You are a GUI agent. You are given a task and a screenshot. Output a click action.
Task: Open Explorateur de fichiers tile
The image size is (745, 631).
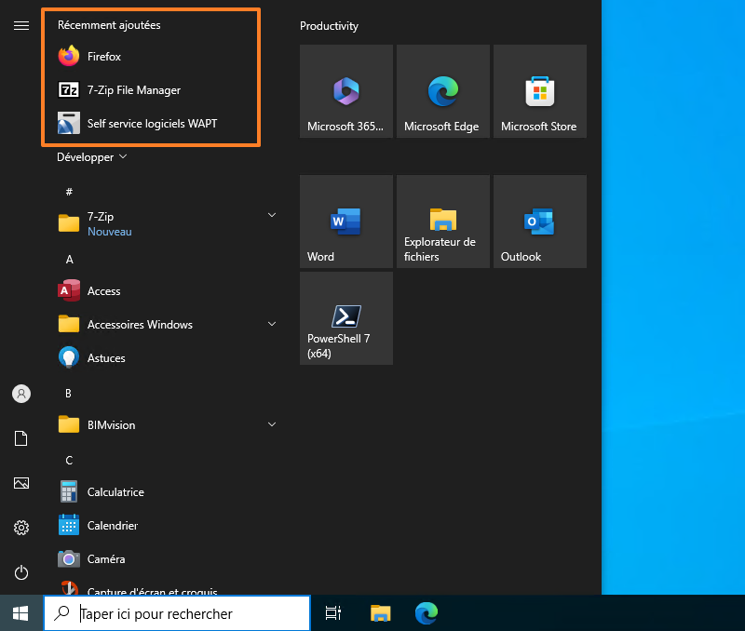pos(442,222)
